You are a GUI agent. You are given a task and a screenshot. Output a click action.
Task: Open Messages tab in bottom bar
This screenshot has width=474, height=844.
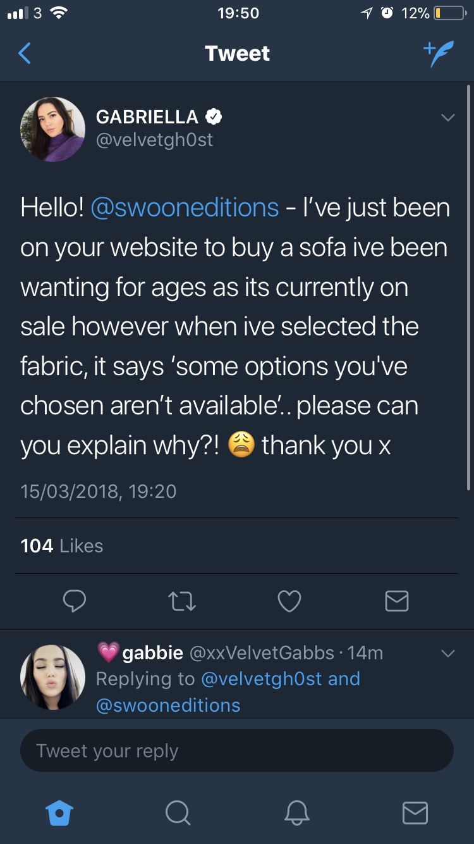(x=415, y=812)
